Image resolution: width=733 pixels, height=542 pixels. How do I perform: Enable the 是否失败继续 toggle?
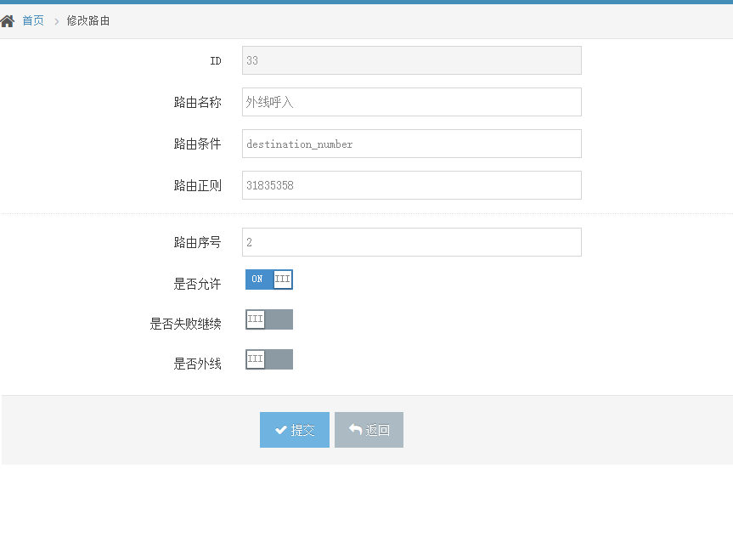268,319
